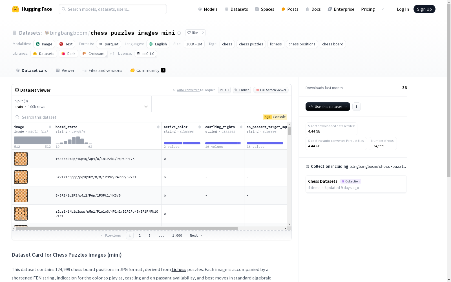Open the cc0-1.0 license tag
The image size is (451, 282).
(x=145, y=54)
